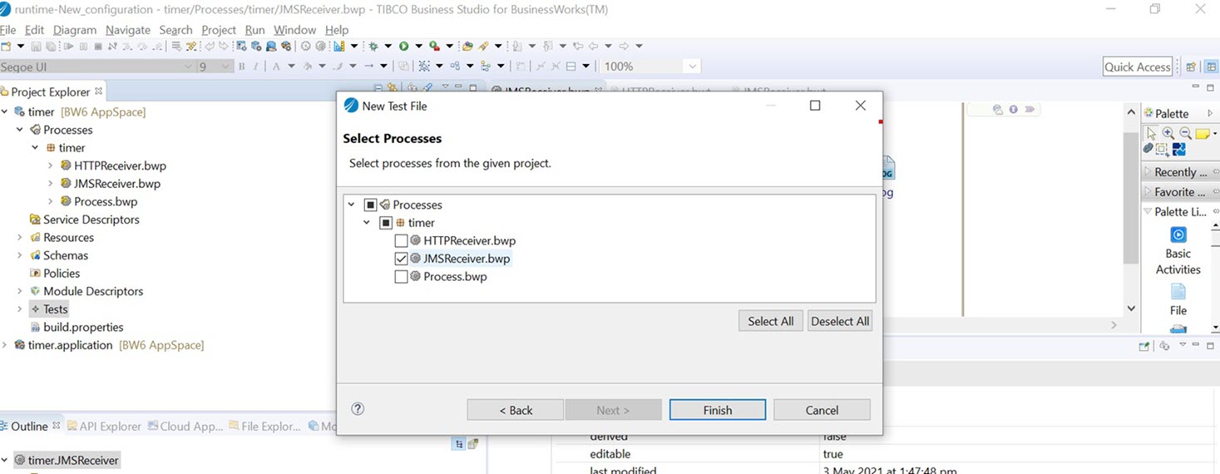Viewport: 1220px width, 474px height.
Task: Select the Basic Activities palette icon
Action: click(x=1178, y=235)
